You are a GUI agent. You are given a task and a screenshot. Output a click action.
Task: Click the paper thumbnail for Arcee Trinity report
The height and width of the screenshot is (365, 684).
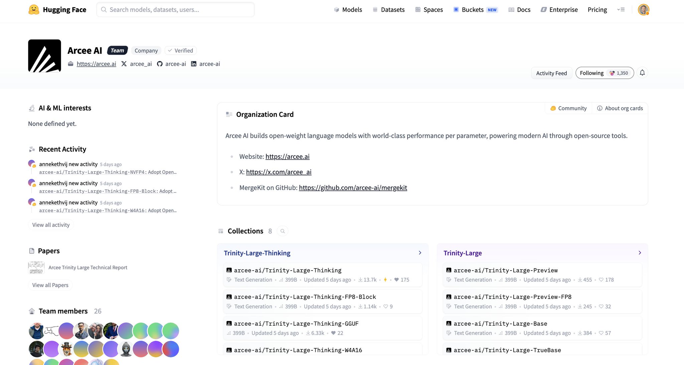[36, 268]
